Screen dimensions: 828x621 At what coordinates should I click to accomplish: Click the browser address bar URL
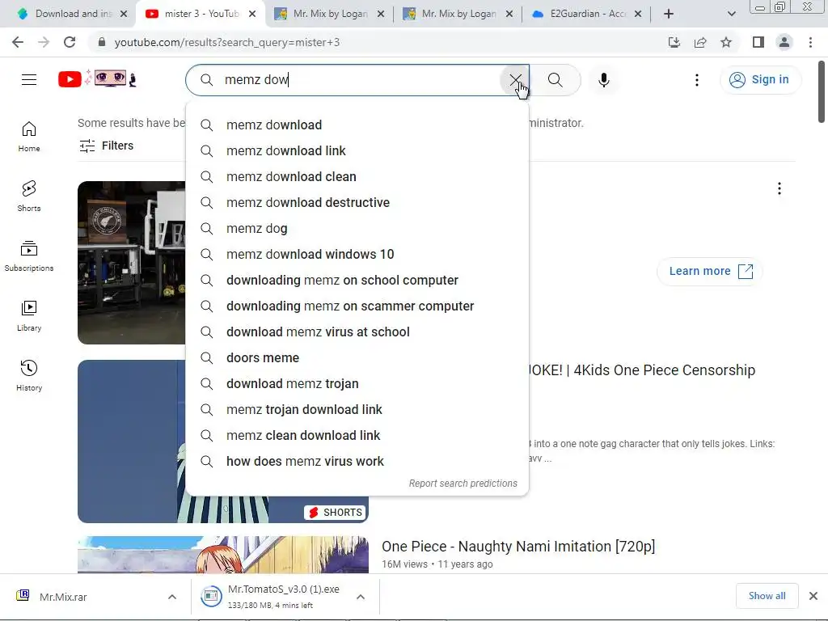pos(227,42)
